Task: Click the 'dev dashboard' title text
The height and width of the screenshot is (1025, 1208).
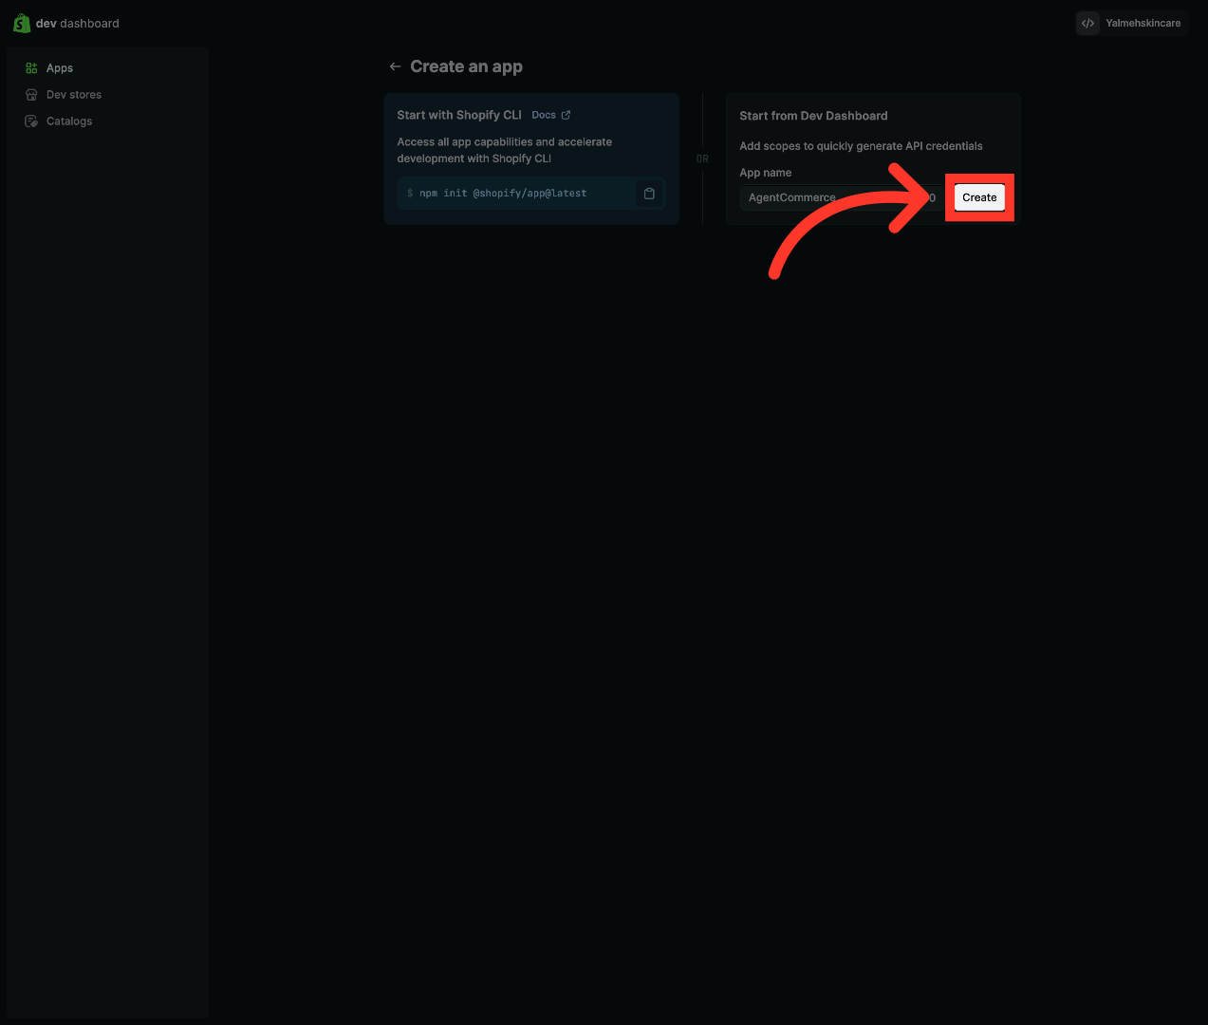Action: coord(78,24)
